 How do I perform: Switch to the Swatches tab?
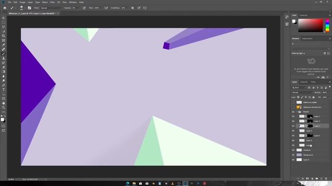point(303,16)
